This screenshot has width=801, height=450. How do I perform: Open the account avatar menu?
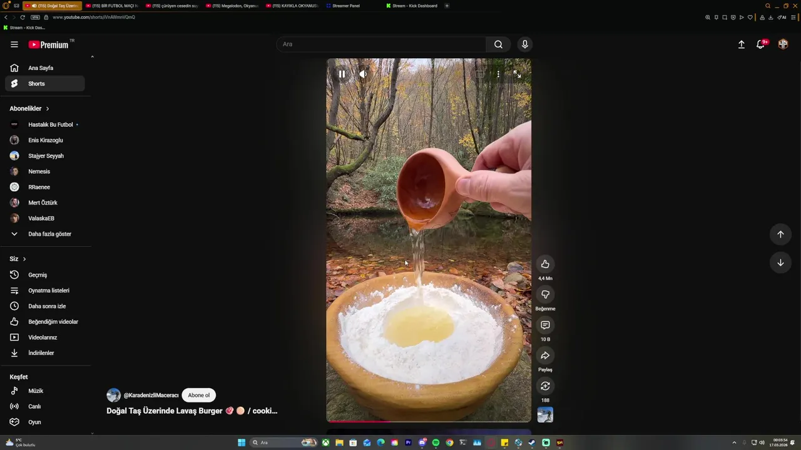pyautogui.click(x=783, y=44)
